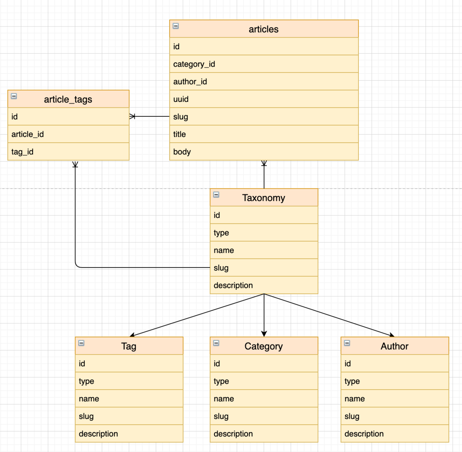The height and width of the screenshot is (452, 462).
Task: Select the tag_id row in article_tags
Action: [68, 152]
